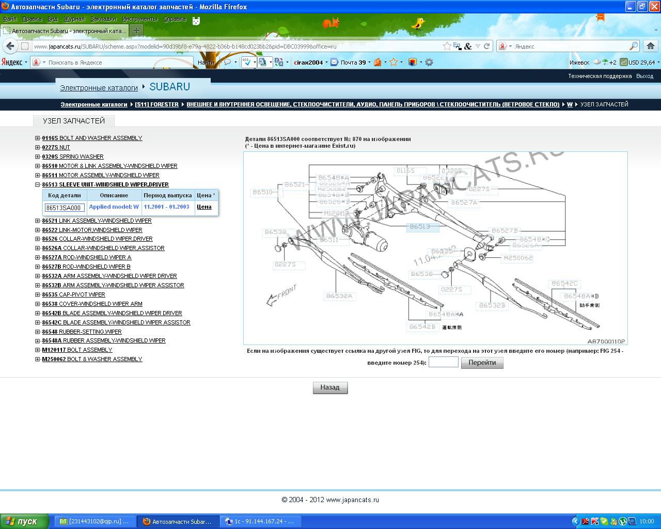The image size is (661, 529).
Task: Open 86542B BLADE ASSEMBLY WIPER DRIVER link
Action: 112,313
